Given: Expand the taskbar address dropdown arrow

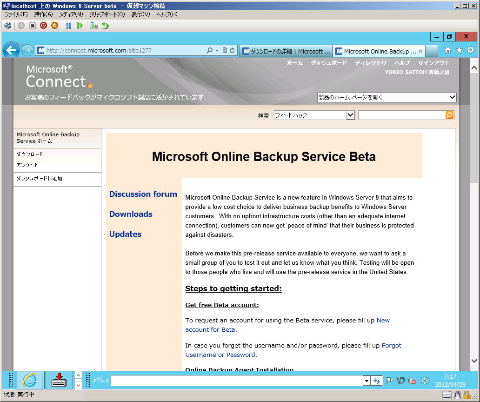Looking at the screenshot, I should point(367,381).
